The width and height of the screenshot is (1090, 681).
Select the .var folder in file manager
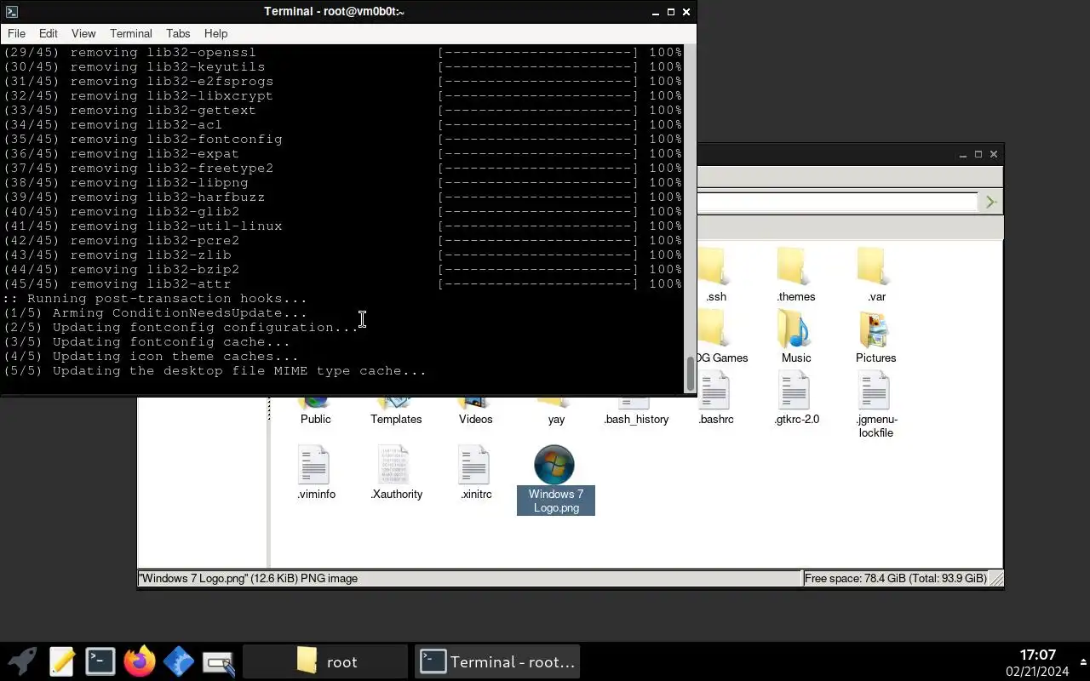tap(876, 275)
